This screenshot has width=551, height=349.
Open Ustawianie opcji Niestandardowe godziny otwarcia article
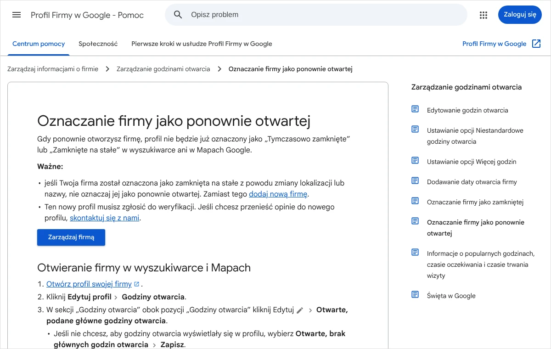(x=475, y=136)
